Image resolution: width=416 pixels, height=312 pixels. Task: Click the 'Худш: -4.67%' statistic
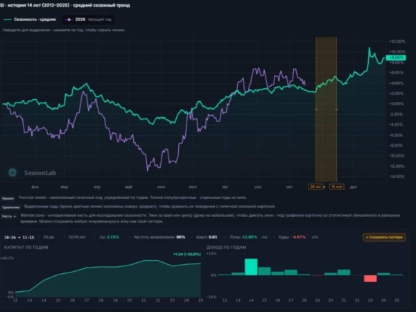coord(292,237)
